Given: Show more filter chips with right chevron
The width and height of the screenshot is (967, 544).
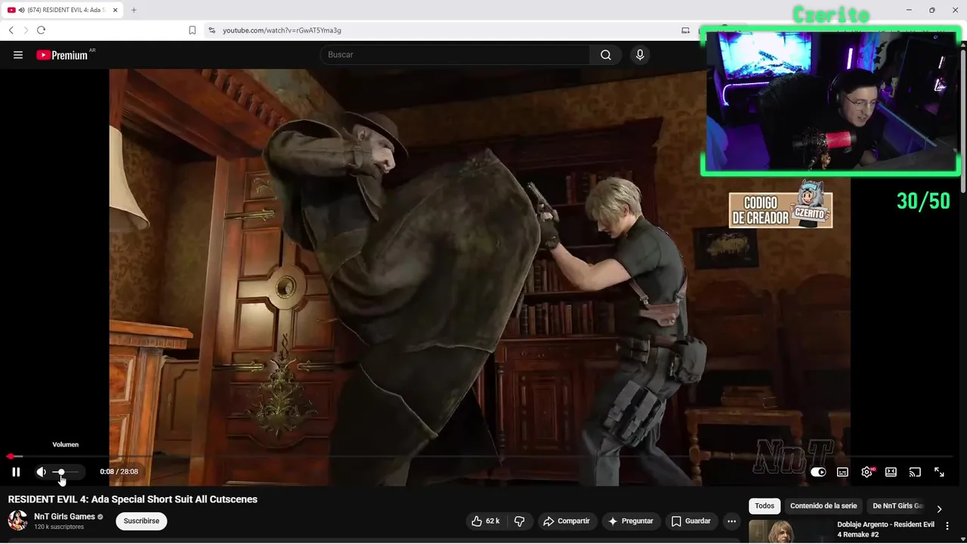Looking at the screenshot, I should (939, 508).
